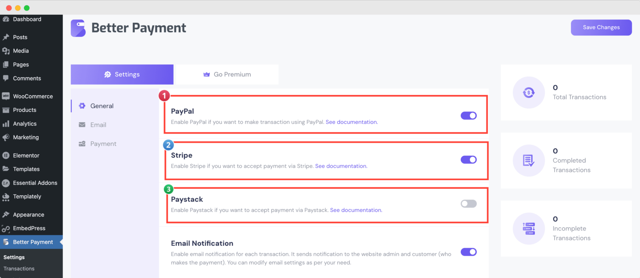640x278 pixels.
Task: Click the Incomplete Transactions list icon
Action: pyautogui.click(x=529, y=228)
